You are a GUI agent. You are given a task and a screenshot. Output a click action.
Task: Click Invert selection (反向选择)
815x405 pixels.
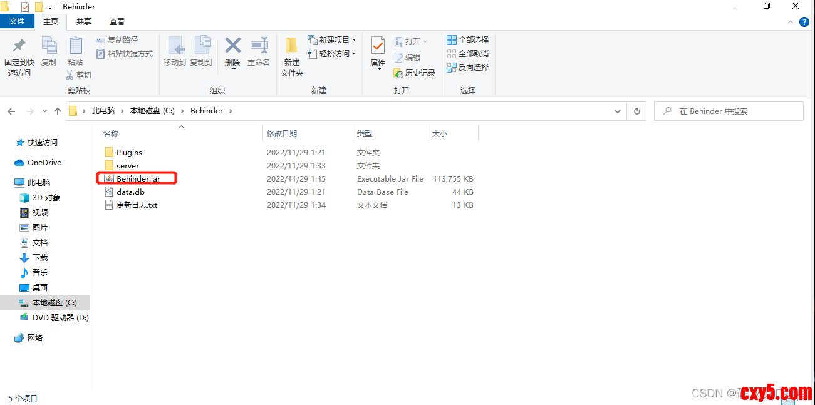[467, 68]
